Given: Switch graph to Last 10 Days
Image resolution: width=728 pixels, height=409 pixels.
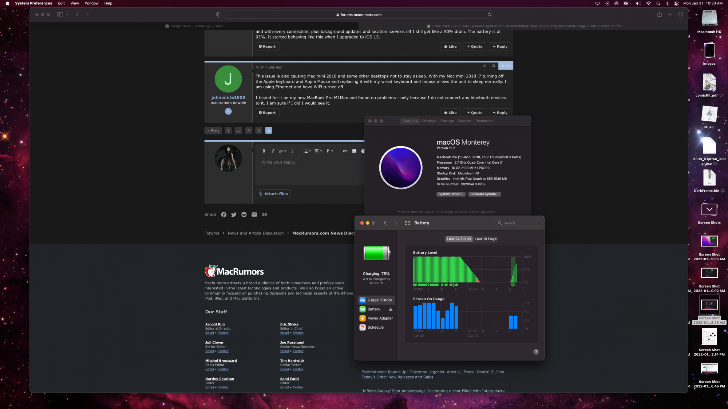Looking at the screenshot, I should pos(486,239).
